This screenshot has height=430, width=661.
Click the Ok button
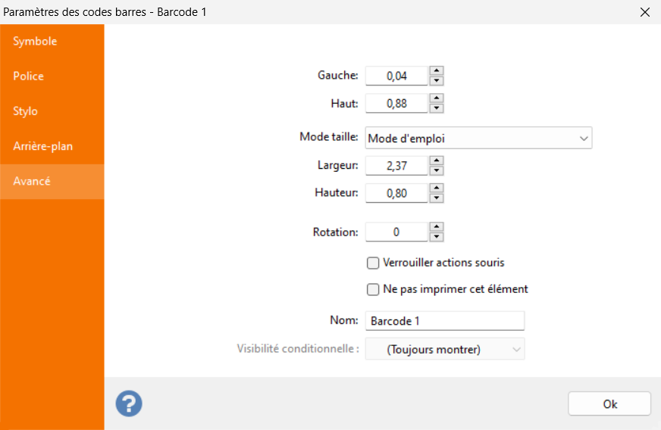pyautogui.click(x=609, y=404)
